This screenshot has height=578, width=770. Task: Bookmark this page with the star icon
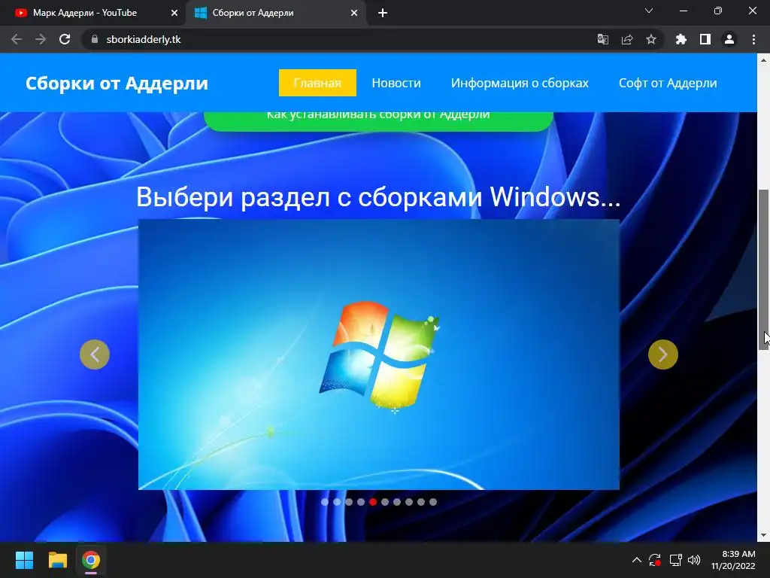650,39
